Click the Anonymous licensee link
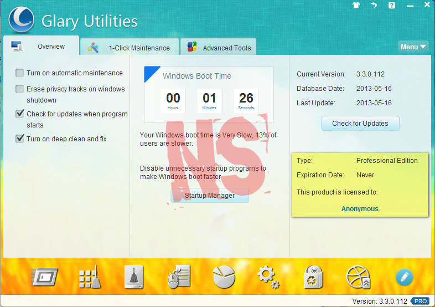This screenshot has height=307, width=435. point(360,209)
